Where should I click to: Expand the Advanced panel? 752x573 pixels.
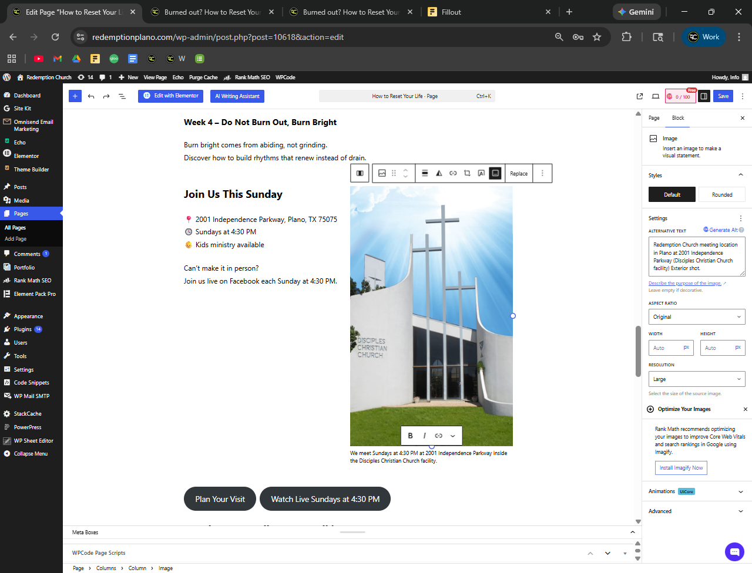tap(696, 511)
